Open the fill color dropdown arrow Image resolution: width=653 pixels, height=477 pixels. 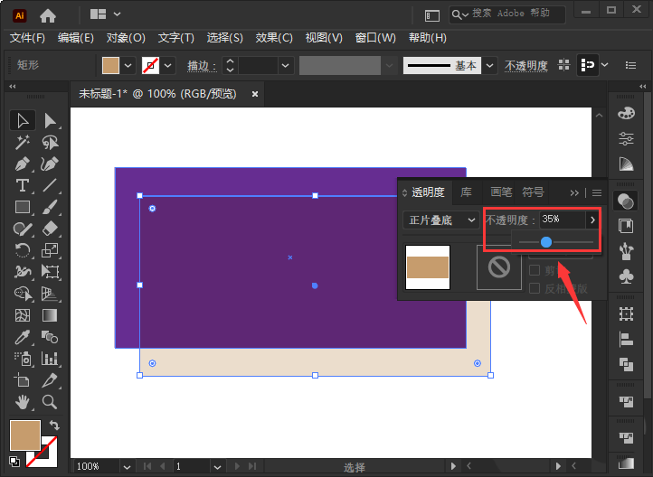pyautogui.click(x=128, y=65)
